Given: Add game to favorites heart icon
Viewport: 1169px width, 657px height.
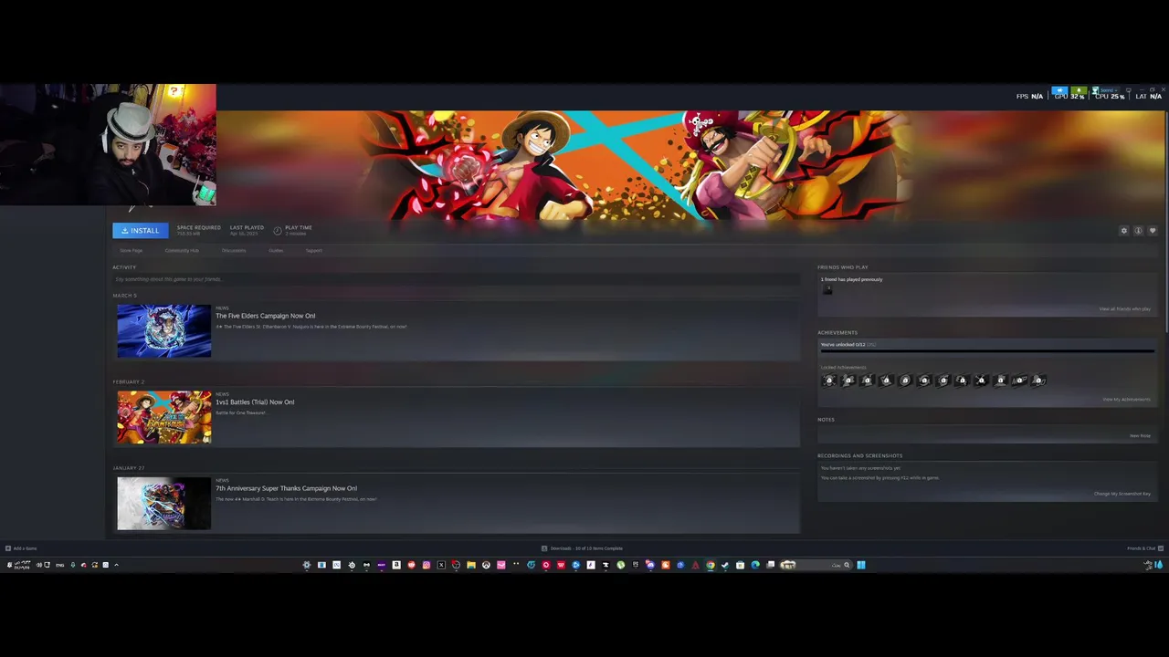Looking at the screenshot, I should (1153, 231).
